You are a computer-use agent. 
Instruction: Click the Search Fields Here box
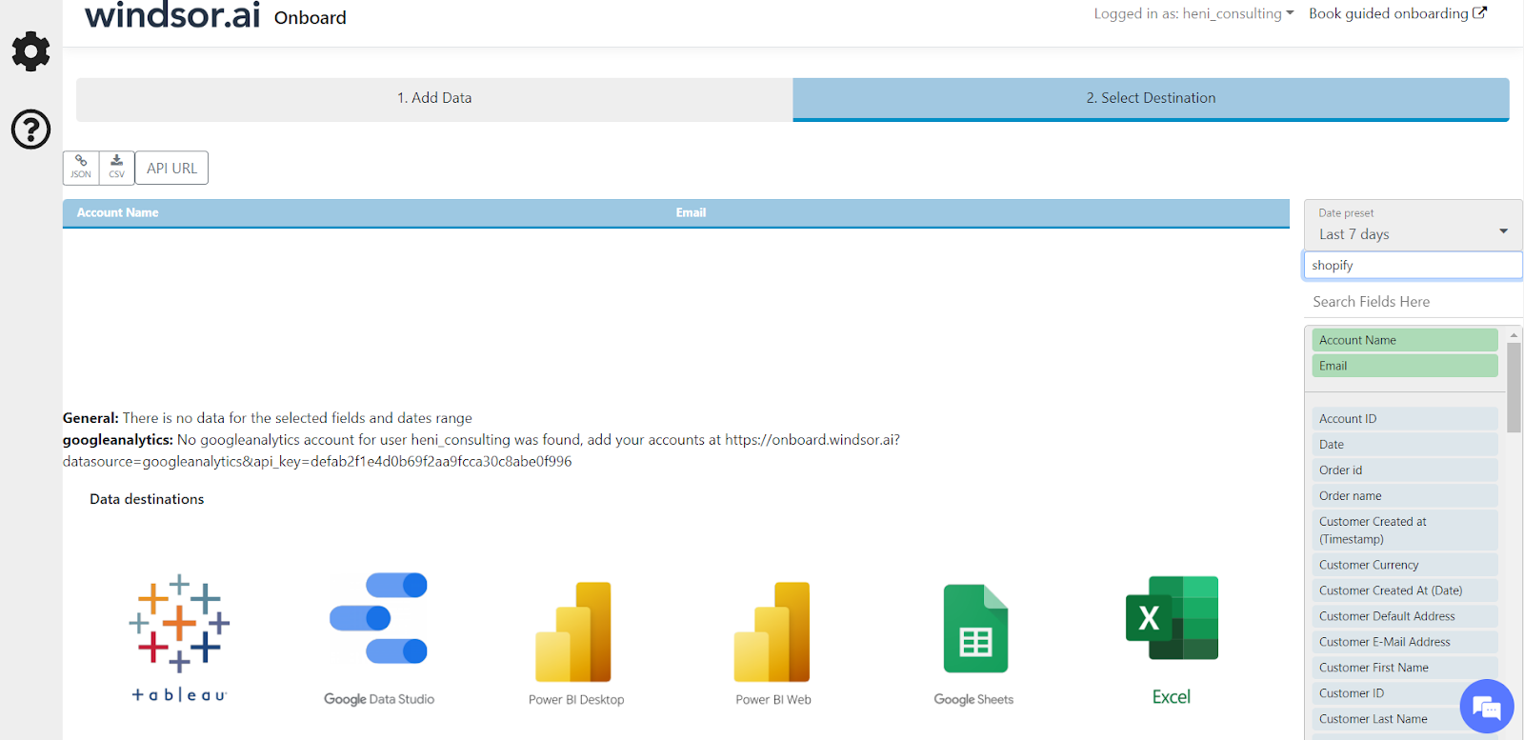(1413, 302)
